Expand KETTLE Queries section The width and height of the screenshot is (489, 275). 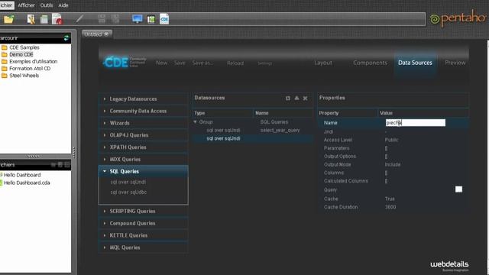click(144, 235)
